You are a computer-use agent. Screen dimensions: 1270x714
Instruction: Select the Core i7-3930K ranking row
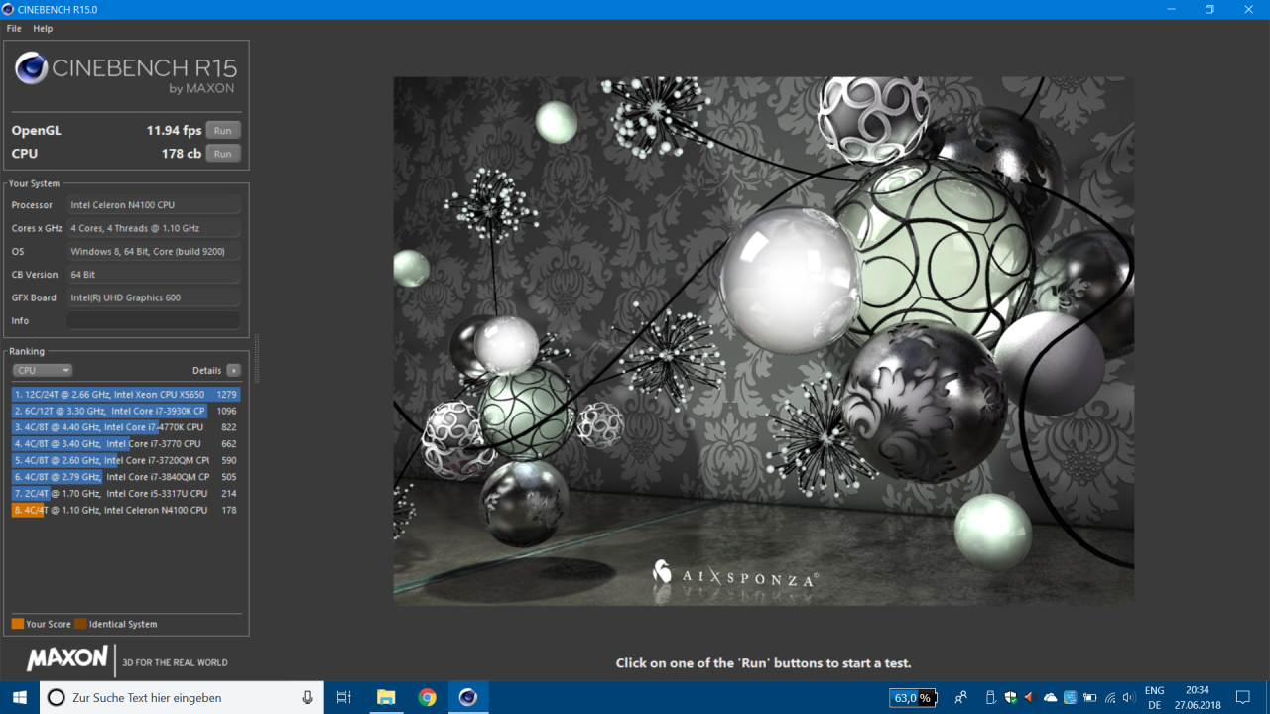[x=126, y=411]
